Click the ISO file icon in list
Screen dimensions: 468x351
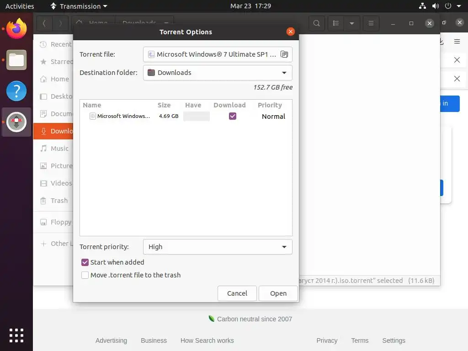pos(92,116)
